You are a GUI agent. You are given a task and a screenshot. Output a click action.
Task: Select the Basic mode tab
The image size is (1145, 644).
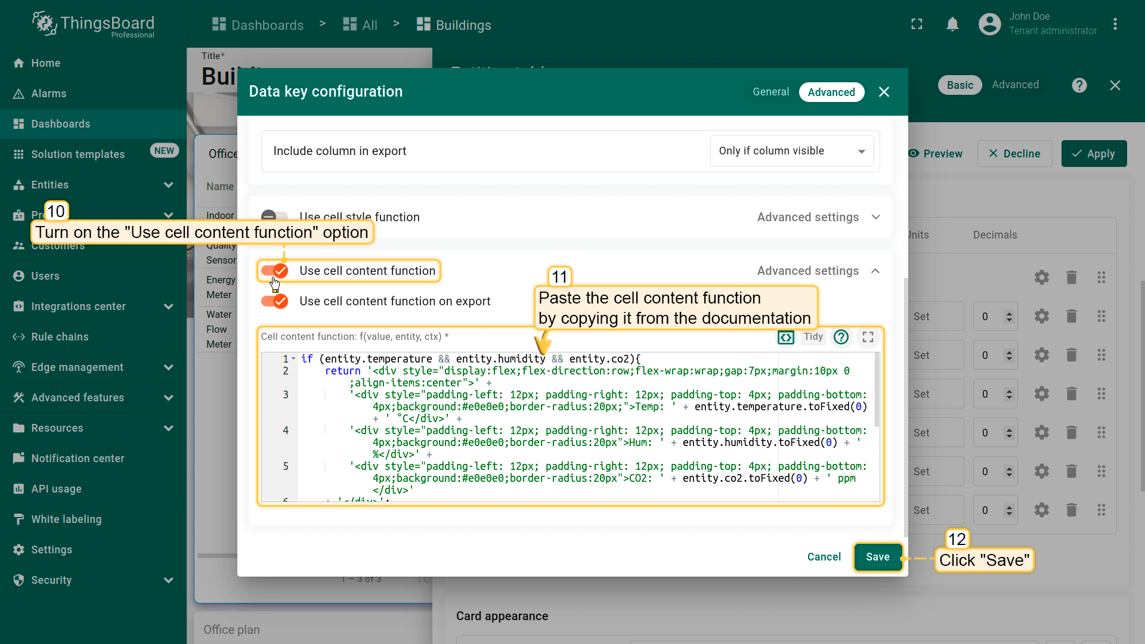960,85
